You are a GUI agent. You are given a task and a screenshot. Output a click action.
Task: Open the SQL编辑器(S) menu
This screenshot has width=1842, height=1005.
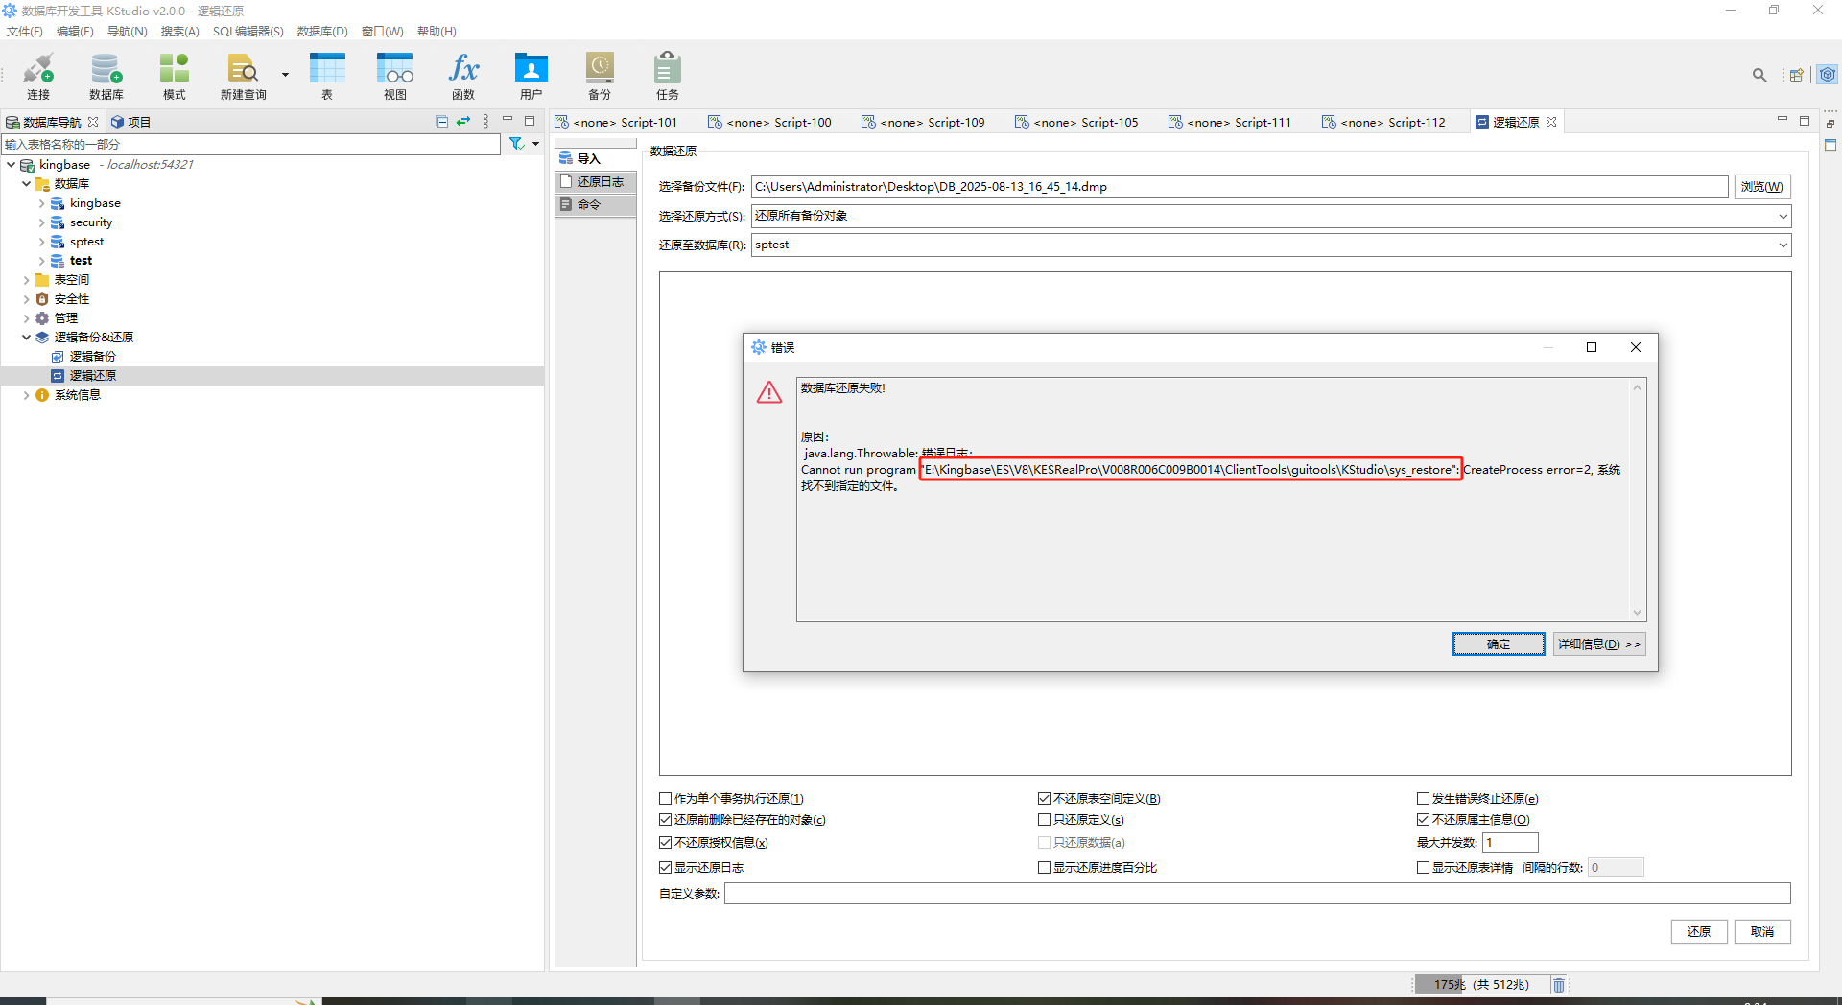248,32
